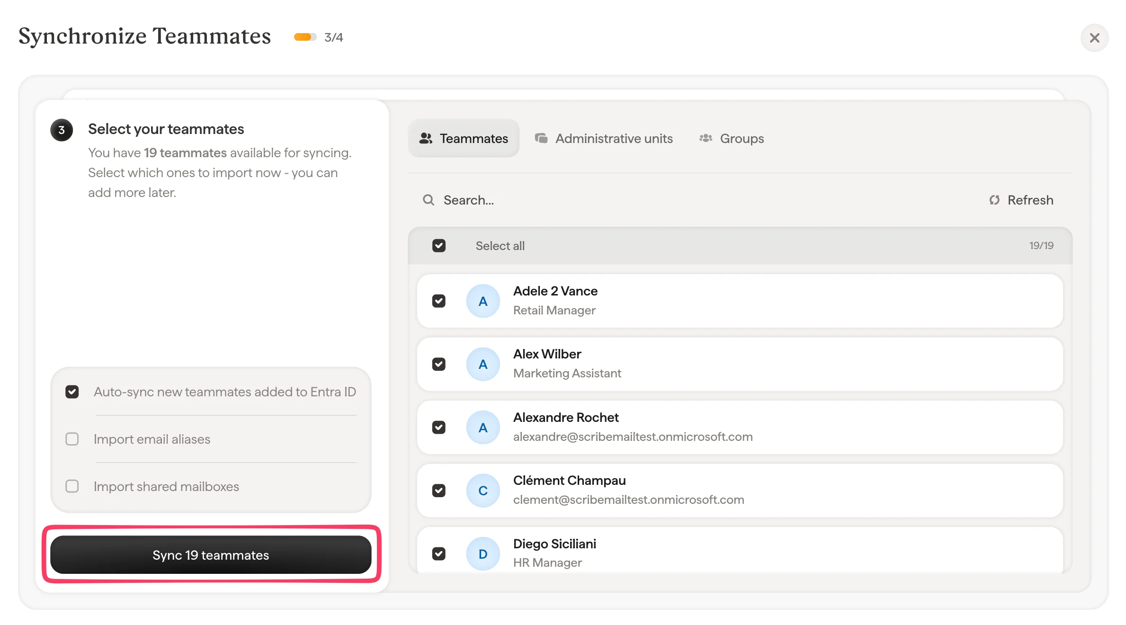The width and height of the screenshot is (1126, 625).
Task: Click the Select your teammates heading
Action: (166, 129)
